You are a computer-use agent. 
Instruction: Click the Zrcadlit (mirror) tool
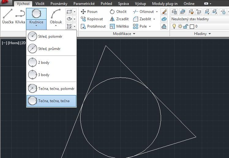[x=119, y=19]
